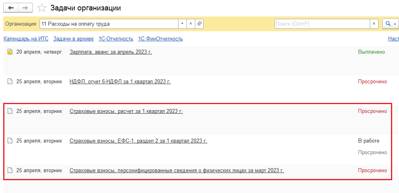Image resolution: width=399 pixels, height=193 pixels.
Task: Go forward with the right arrow button
Action: click(25, 8)
